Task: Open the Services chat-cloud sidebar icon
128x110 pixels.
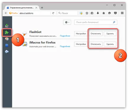Action: pos(7,51)
